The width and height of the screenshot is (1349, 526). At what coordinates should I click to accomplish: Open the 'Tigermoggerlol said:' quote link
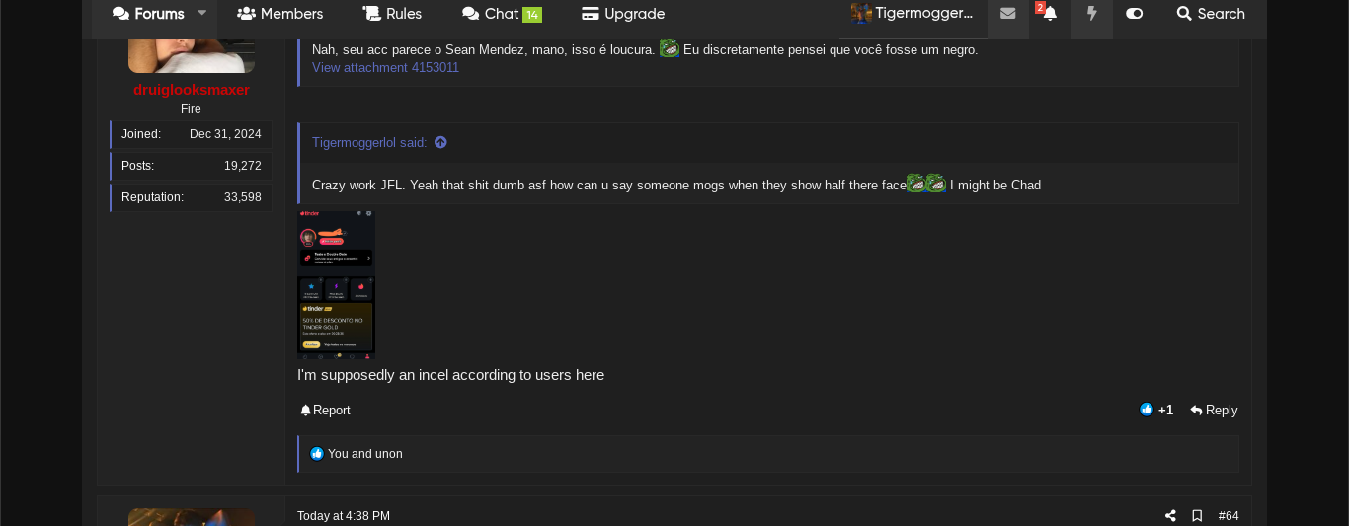pyautogui.click(x=369, y=143)
